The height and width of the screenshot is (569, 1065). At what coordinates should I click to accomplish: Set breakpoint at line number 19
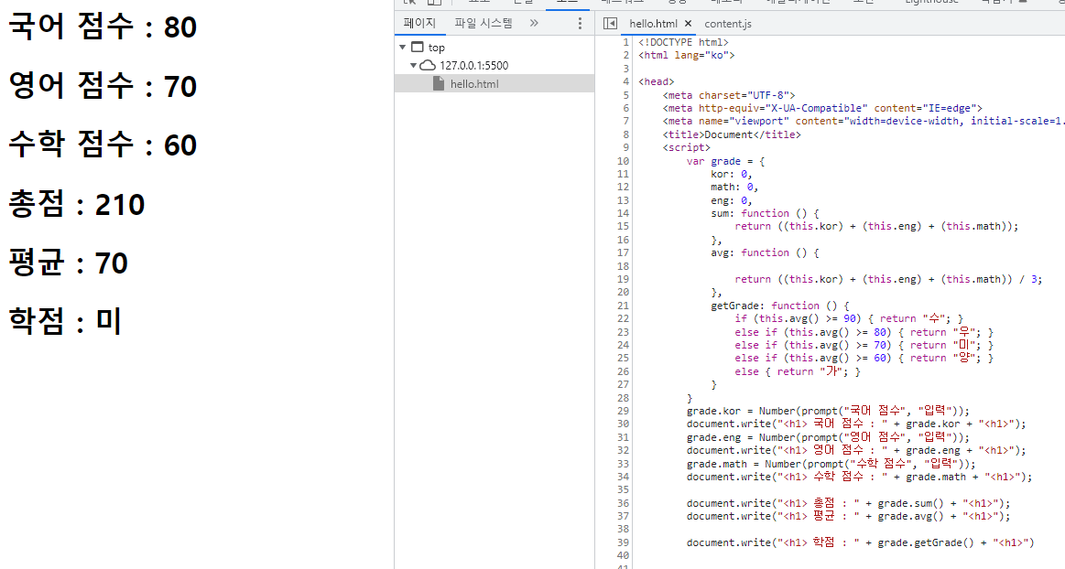pyautogui.click(x=623, y=279)
